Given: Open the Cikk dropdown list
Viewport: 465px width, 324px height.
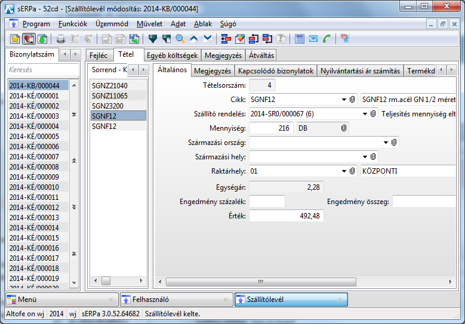Looking at the screenshot, I should pos(344,99).
